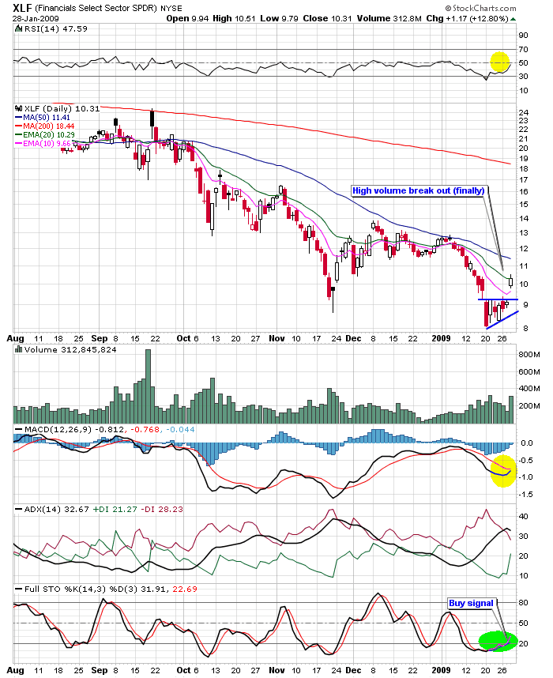Click the 'Buy signal' annotation box
Screen dimensions: 553x678
(x=472, y=603)
